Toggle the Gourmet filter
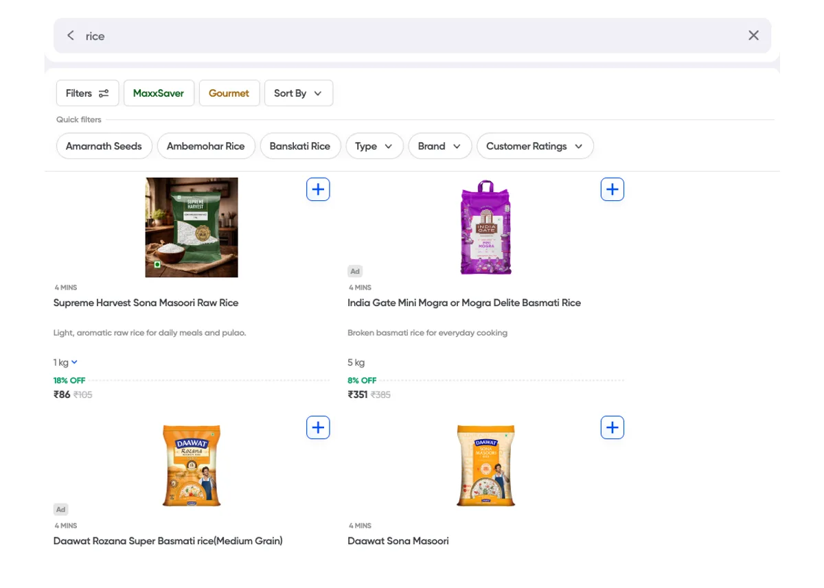 coord(229,93)
